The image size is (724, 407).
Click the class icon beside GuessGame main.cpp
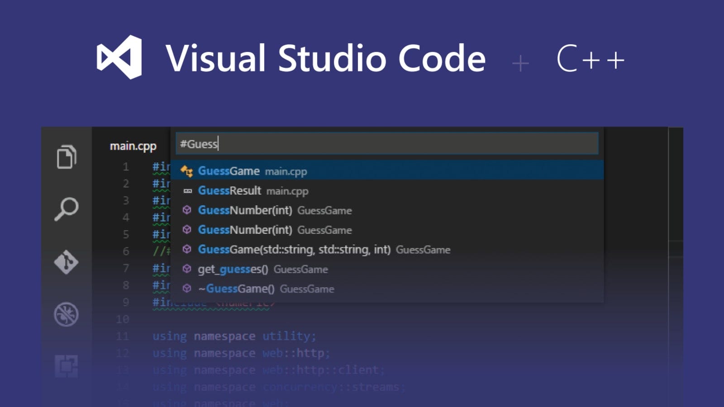tap(186, 171)
